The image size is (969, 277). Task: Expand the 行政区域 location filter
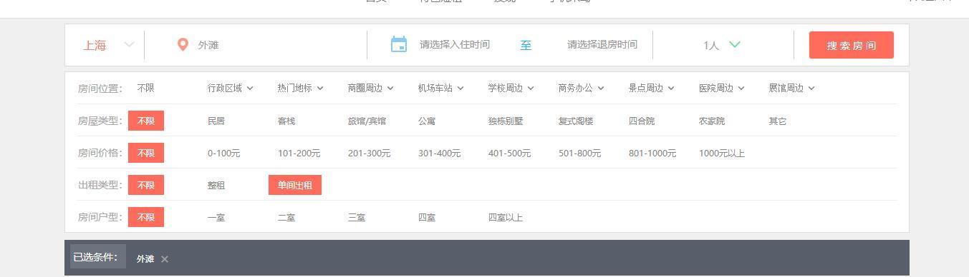230,89
